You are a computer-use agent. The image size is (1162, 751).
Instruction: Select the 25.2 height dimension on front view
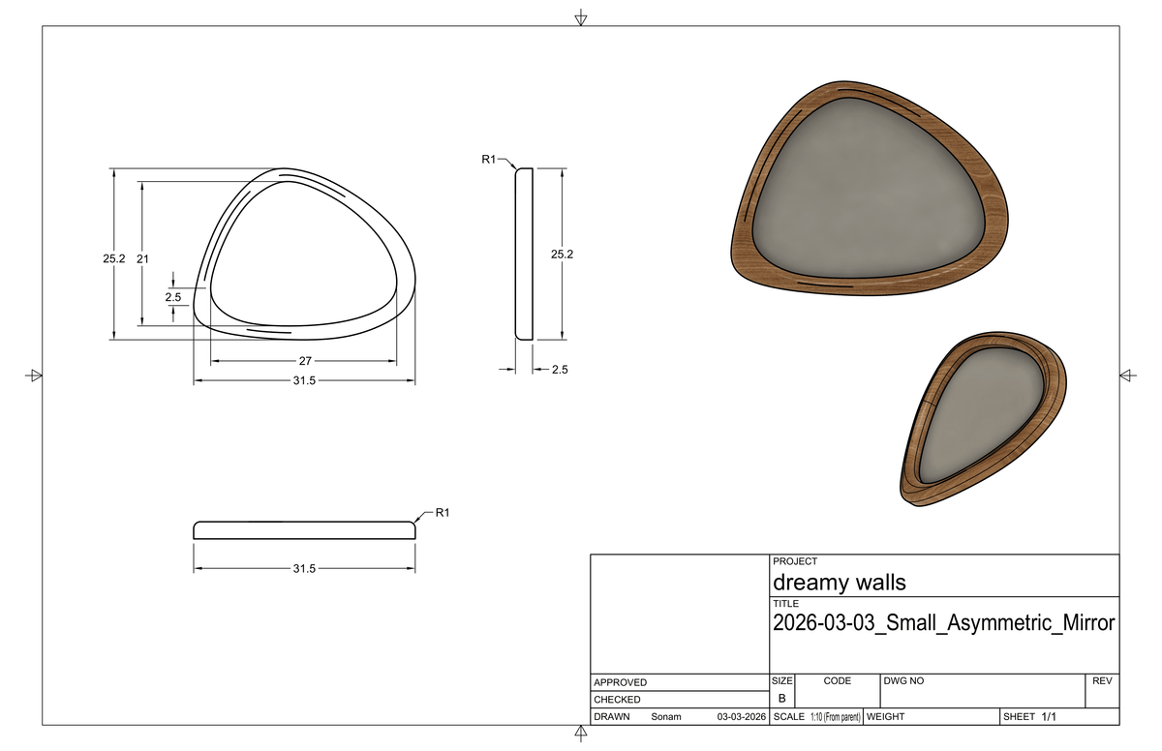click(114, 259)
